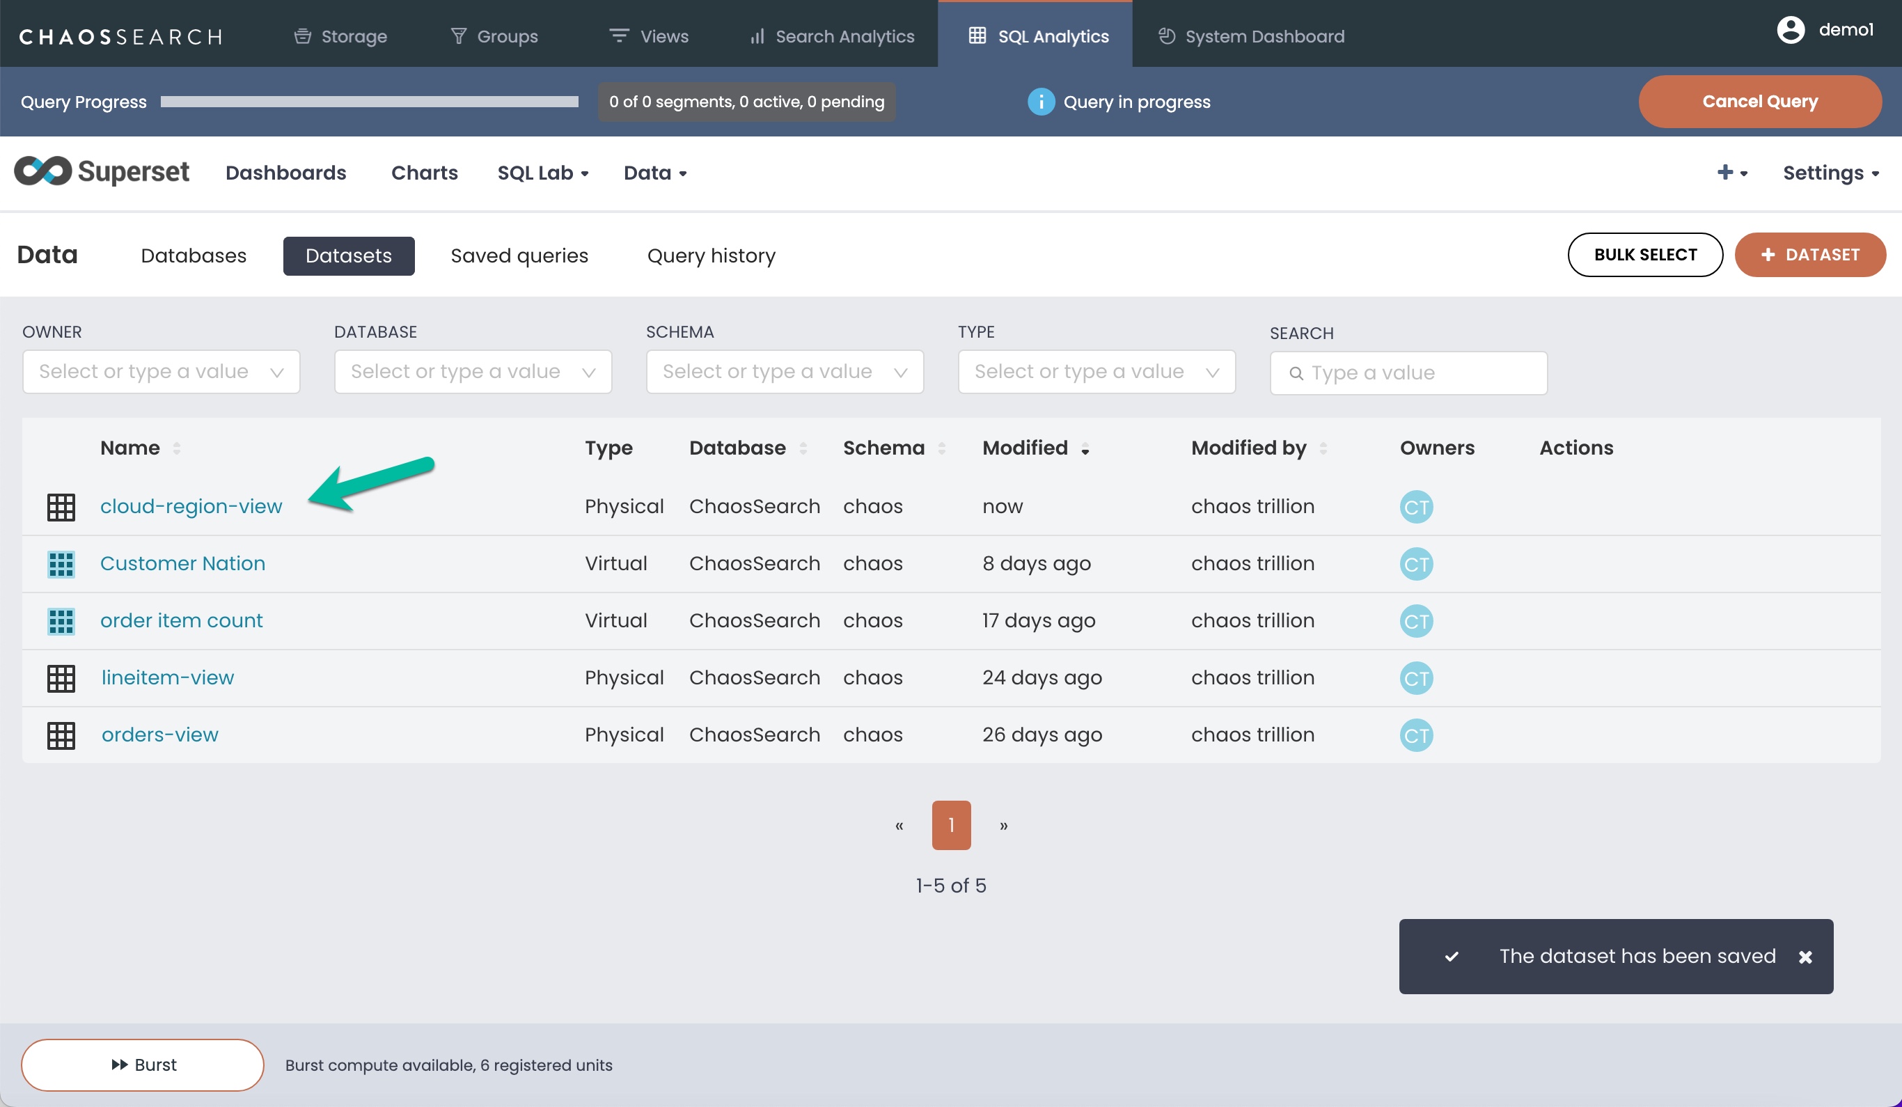Expand the Type filter dropdown
Screen dimensions: 1902x1107
click(x=1096, y=372)
